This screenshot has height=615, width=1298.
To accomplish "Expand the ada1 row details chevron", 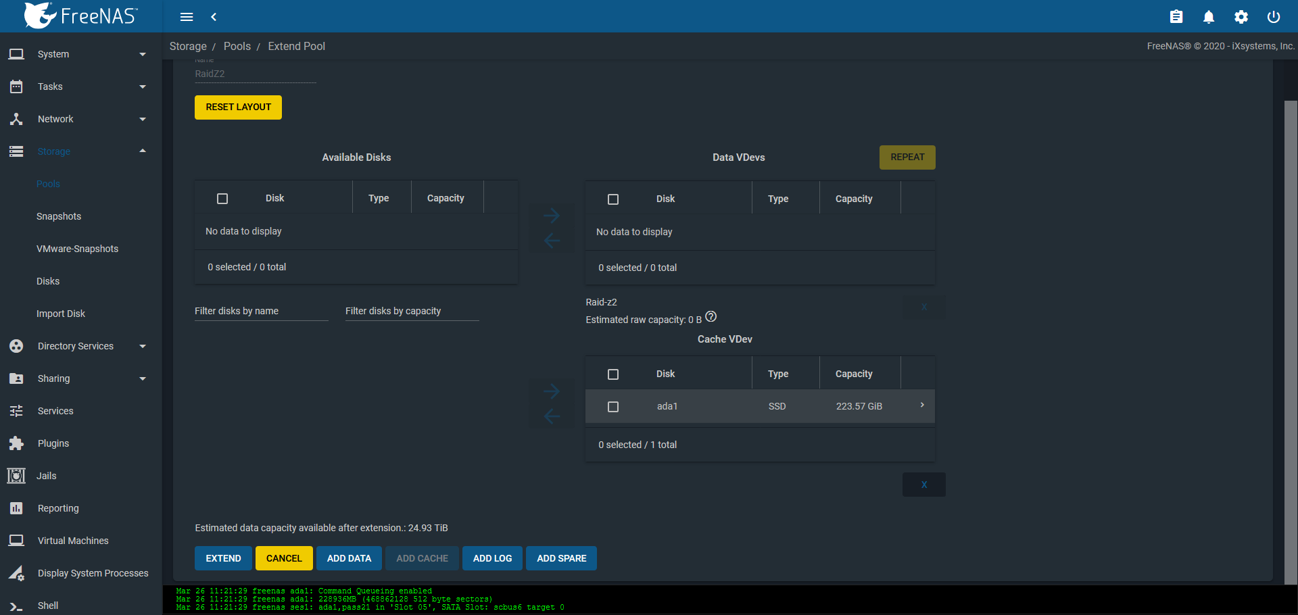I will (x=922, y=405).
